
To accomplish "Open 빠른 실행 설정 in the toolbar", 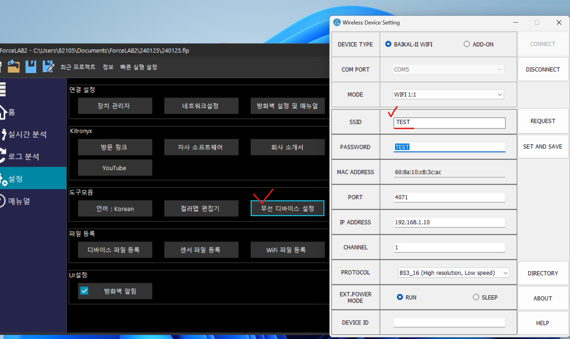I will tap(139, 67).
